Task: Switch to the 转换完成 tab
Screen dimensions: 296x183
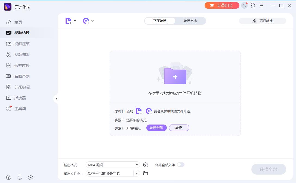Action: click(190, 20)
